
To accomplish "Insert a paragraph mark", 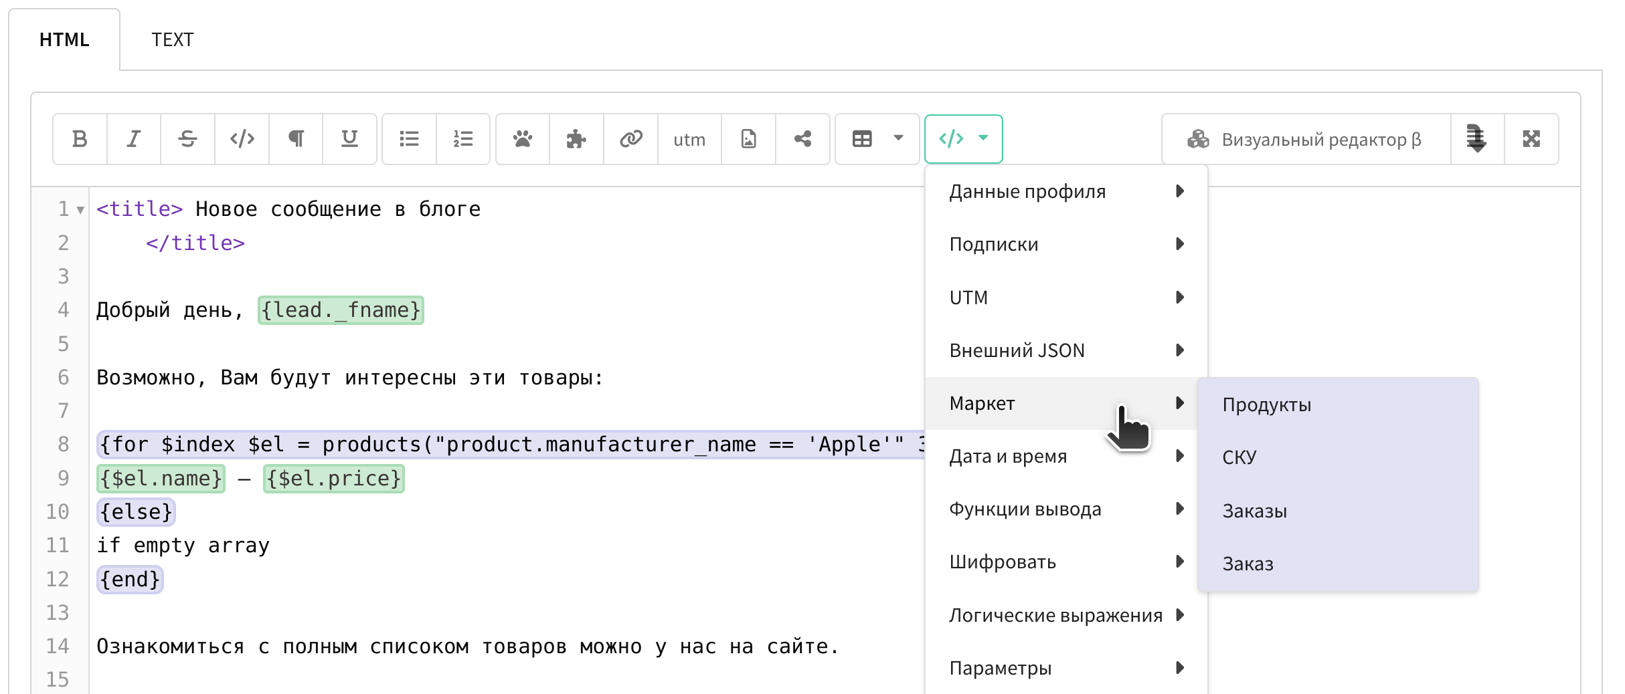I will point(296,139).
